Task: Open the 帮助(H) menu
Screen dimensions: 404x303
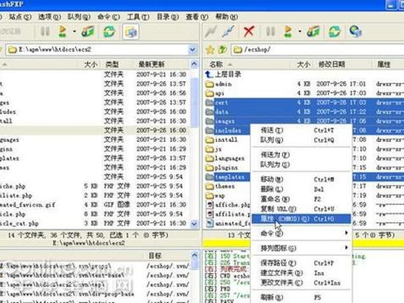Action: tap(226, 17)
